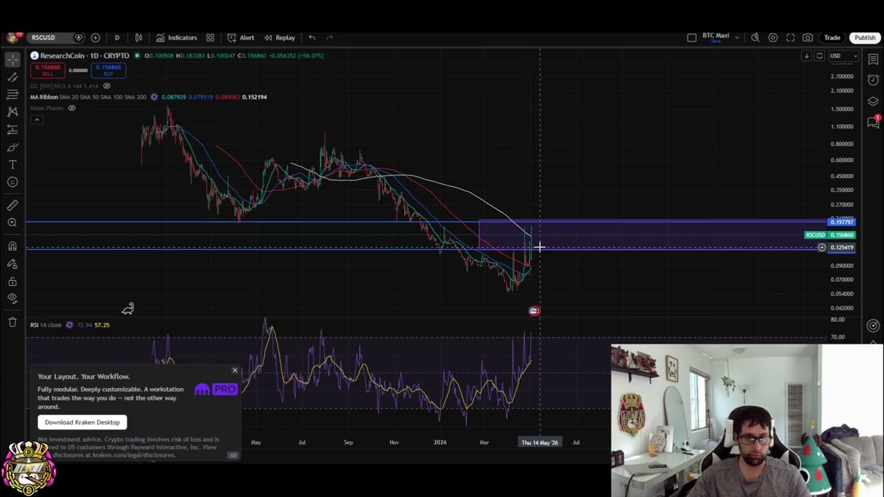Click the RSI 14 close legend
Screen dimensions: 884x497
pyautogui.click(x=46, y=324)
